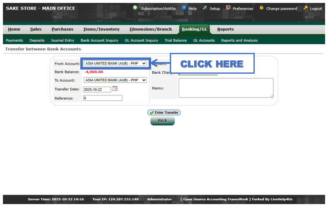This screenshot has width=328, height=207.
Task: Open the Items/Inventory tab
Action: click(x=101, y=29)
